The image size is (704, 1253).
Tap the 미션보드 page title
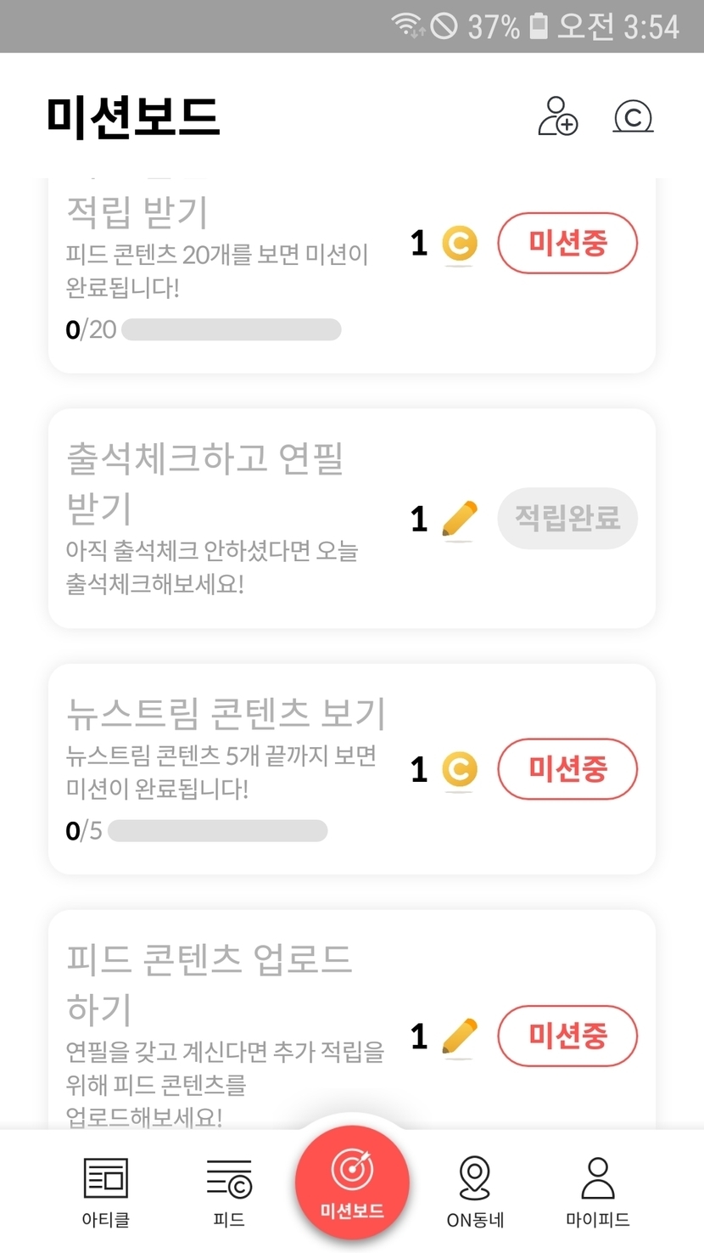tap(133, 116)
